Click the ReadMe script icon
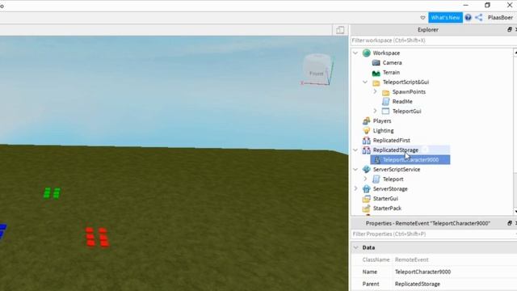This screenshot has height=291, width=517. pos(385,102)
